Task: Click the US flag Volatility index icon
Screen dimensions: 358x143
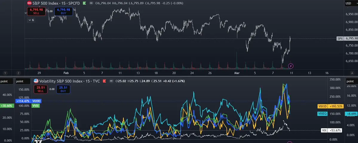Action: click(36, 81)
